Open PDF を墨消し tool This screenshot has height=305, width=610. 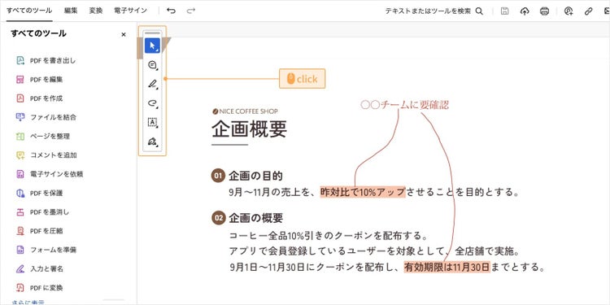[x=43, y=212]
